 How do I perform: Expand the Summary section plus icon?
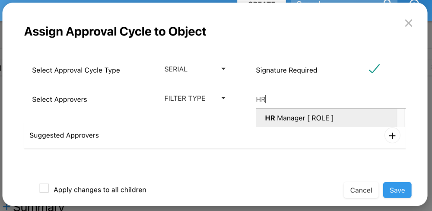pos(6,208)
